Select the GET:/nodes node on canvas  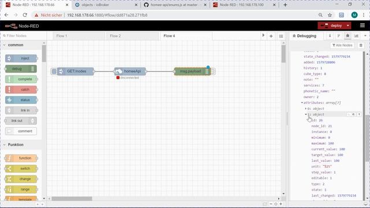[76, 71]
